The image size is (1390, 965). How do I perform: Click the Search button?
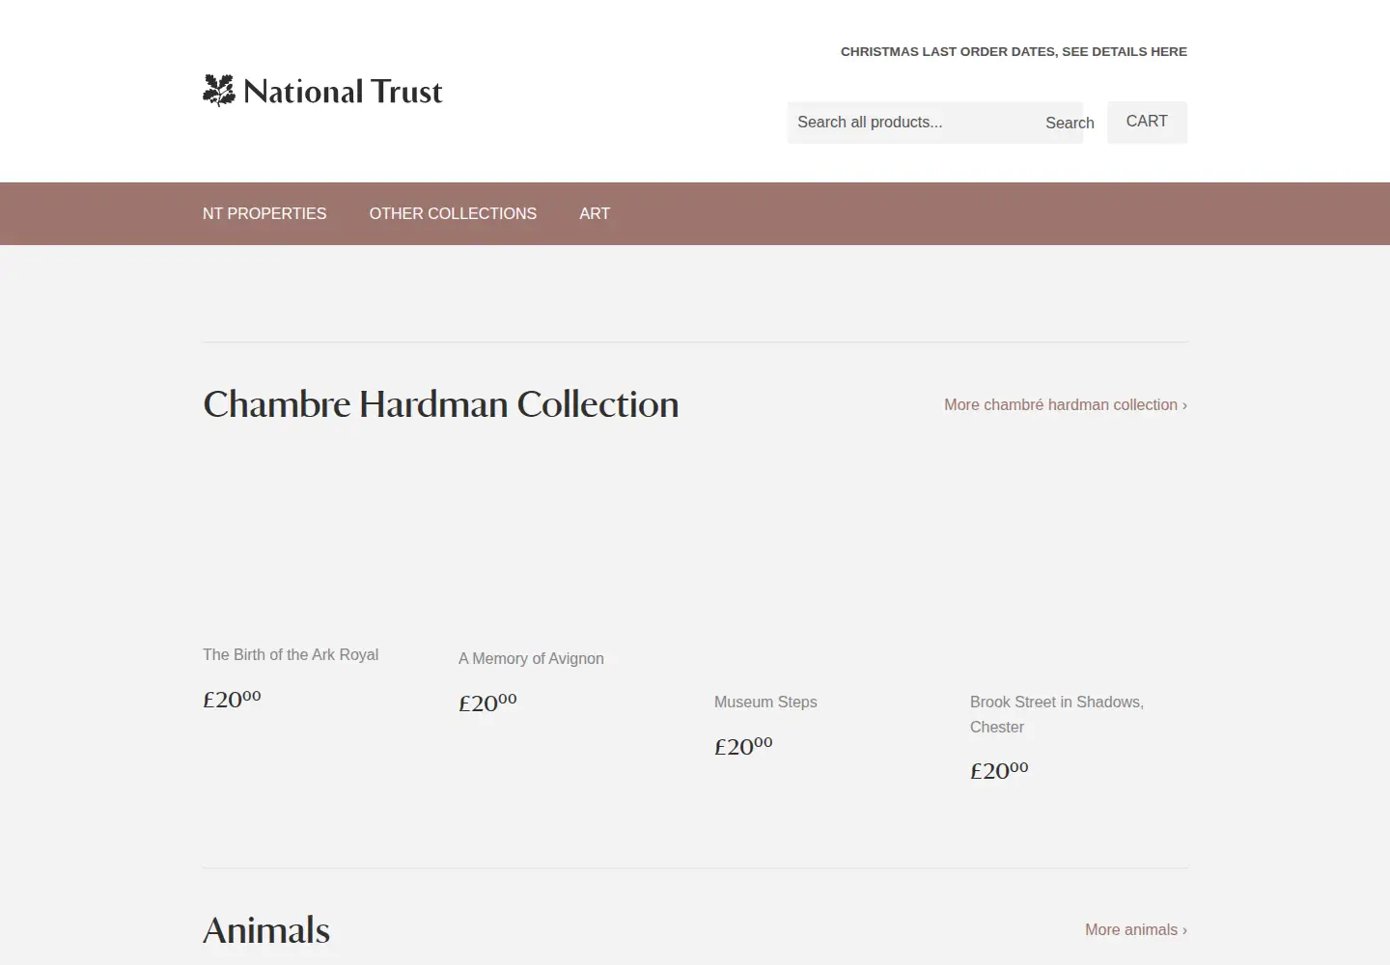coord(1070,123)
